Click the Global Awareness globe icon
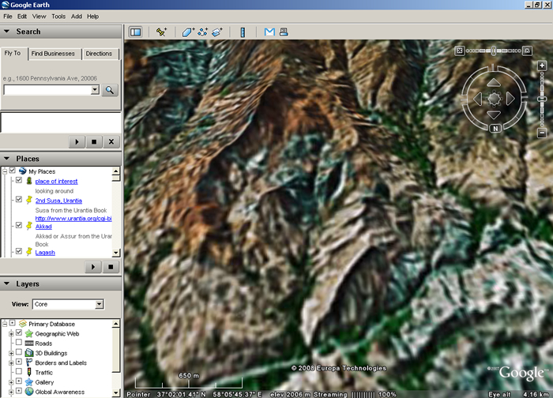Image resolution: width=553 pixels, height=398 pixels. pos(29,392)
